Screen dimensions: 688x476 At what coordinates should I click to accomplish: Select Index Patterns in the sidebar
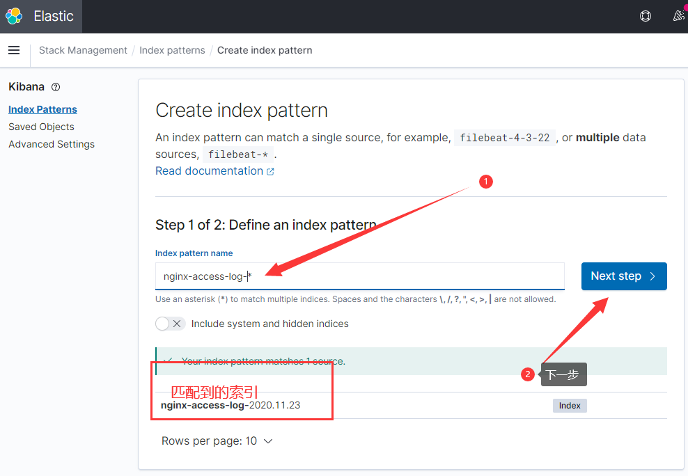(x=42, y=109)
